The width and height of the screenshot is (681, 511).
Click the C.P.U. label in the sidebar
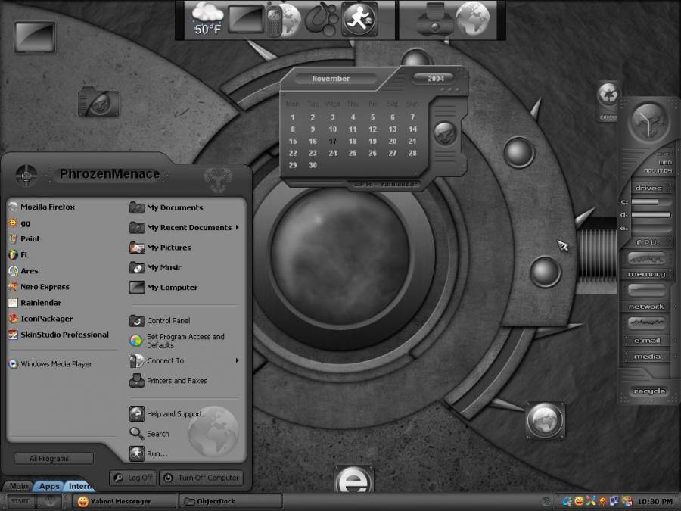point(648,242)
